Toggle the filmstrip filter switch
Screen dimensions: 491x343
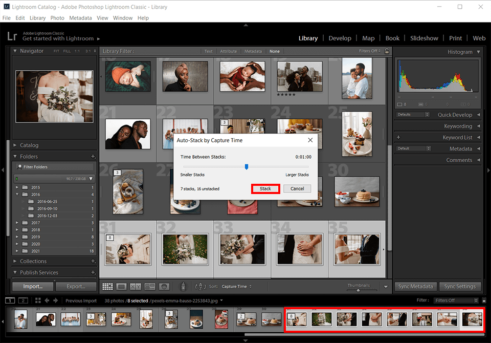tap(484, 301)
